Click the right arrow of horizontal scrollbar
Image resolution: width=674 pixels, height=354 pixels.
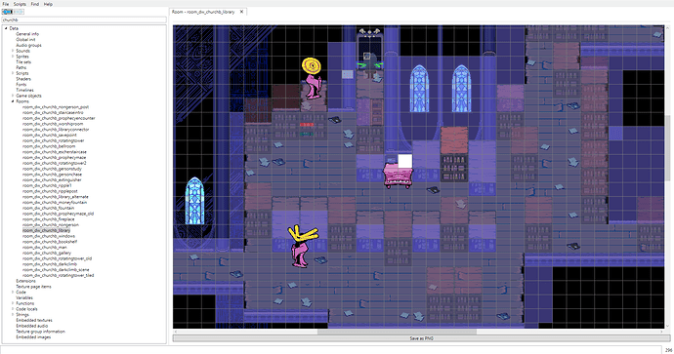point(661,332)
